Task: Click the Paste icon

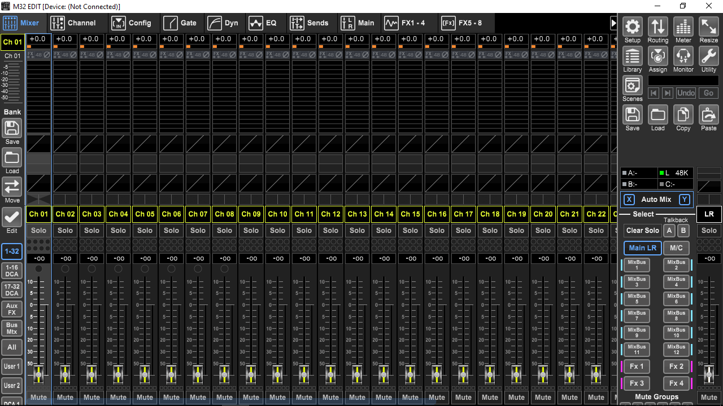Action: coord(708,114)
